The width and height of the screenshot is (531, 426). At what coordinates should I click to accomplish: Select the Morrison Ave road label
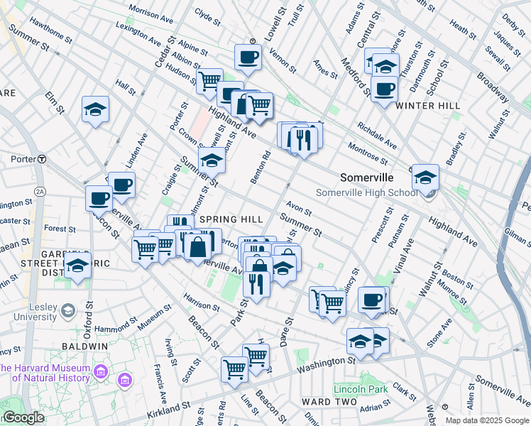[150, 14]
